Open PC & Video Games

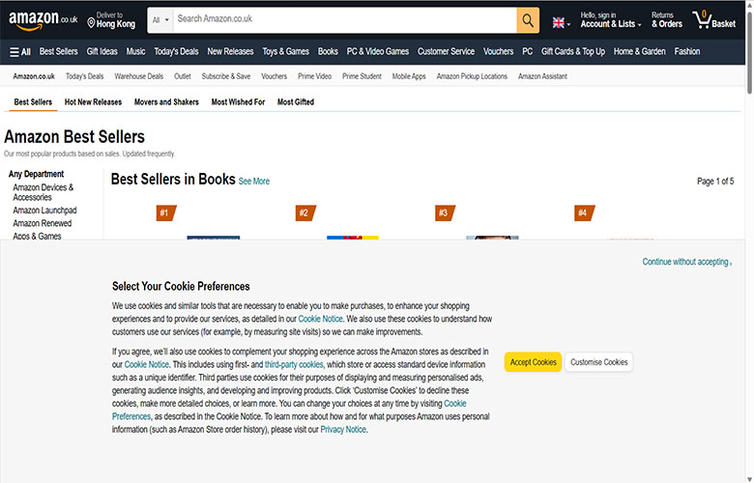pyautogui.click(x=377, y=51)
